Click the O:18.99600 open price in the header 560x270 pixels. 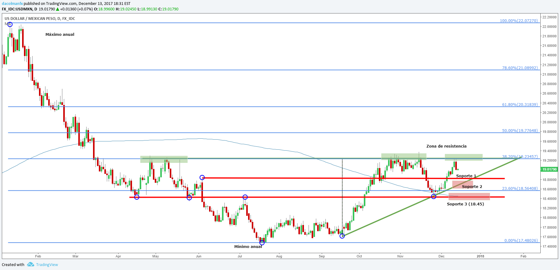pyautogui.click(x=104, y=9)
